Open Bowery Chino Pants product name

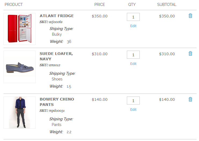pyautogui.click(x=57, y=102)
